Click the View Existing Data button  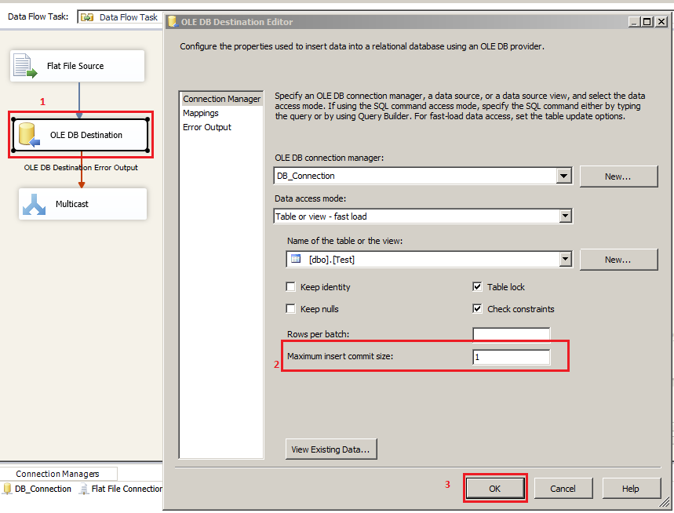coord(330,449)
